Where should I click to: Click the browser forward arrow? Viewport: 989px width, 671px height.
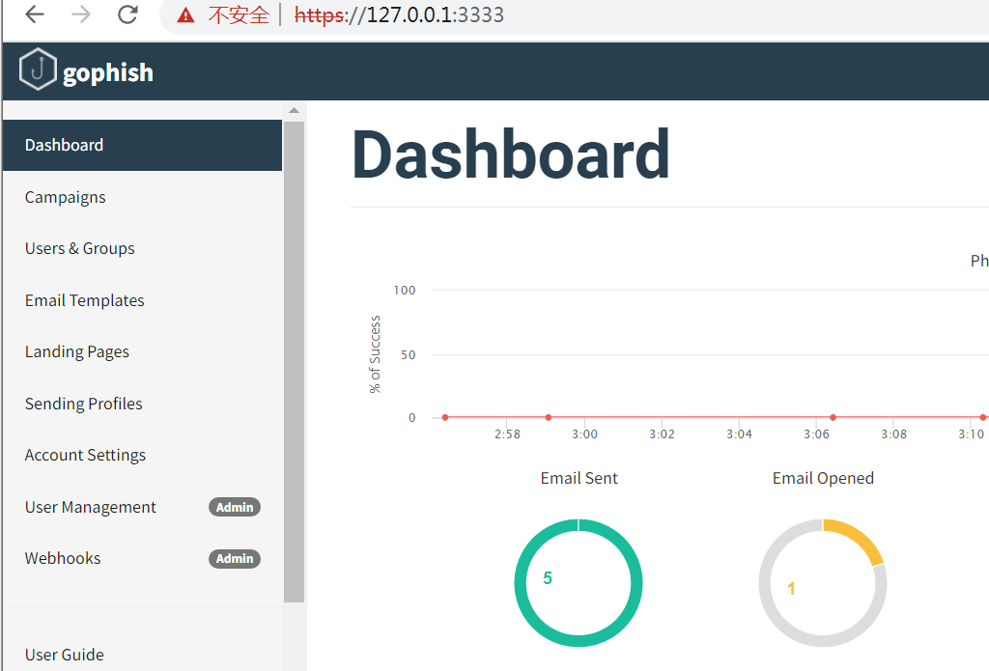(x=81, y=14)
